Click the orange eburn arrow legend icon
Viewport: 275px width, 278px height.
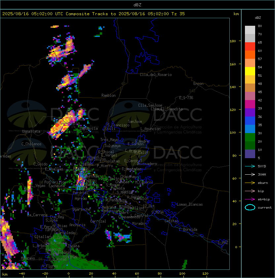click(x=250, y=183)
